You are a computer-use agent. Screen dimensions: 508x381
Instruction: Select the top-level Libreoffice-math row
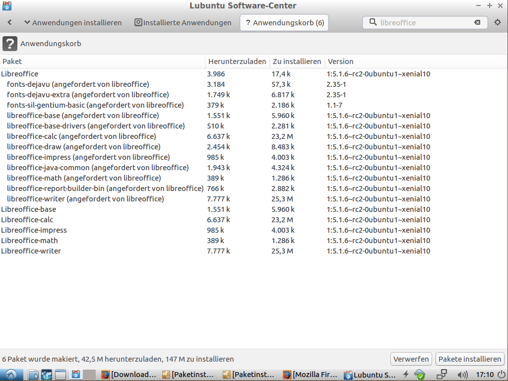click(x=254, y=241)
